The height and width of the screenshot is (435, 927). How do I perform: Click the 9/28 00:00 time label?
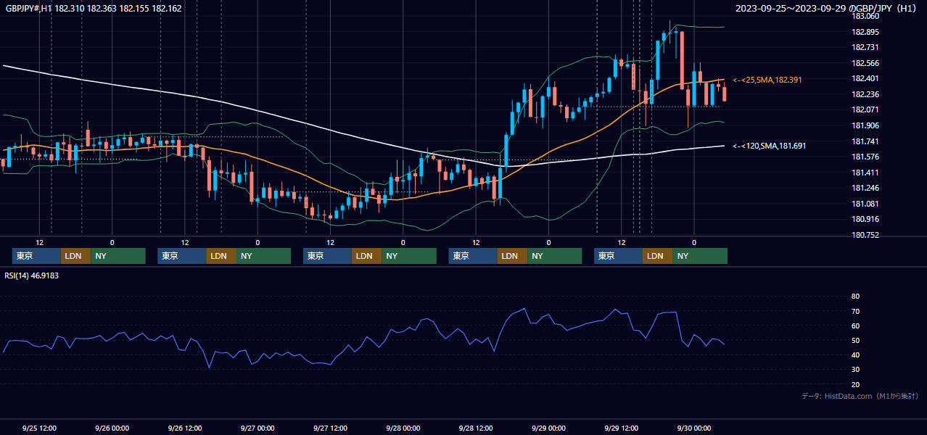coord(403,428)
